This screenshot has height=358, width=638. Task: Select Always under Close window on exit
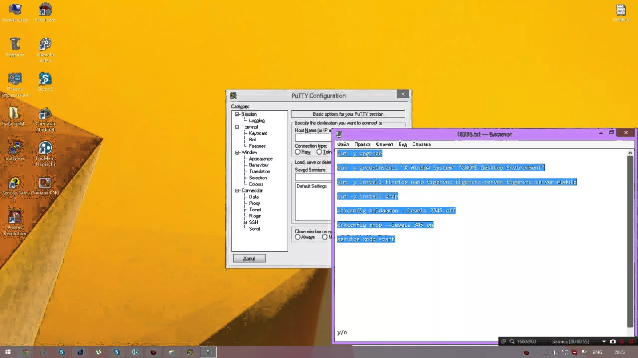[298, 237]
